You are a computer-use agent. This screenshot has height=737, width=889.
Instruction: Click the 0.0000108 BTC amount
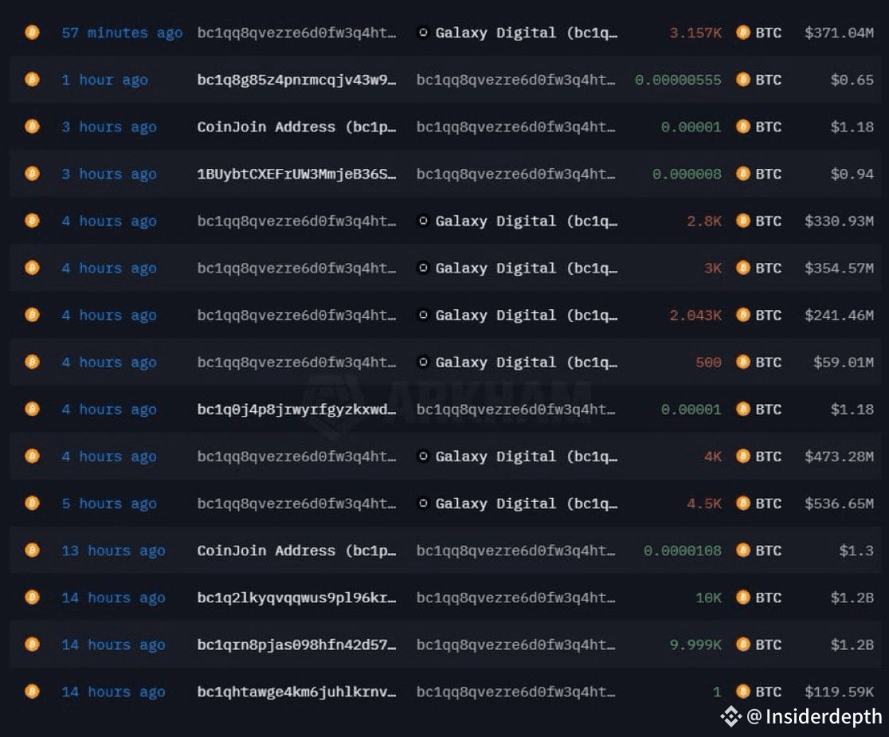(682, 551)
